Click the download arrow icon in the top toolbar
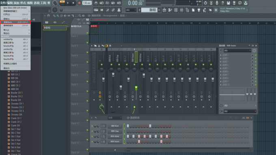The height and width of the screenshot is (155, 276). (246, 3)
